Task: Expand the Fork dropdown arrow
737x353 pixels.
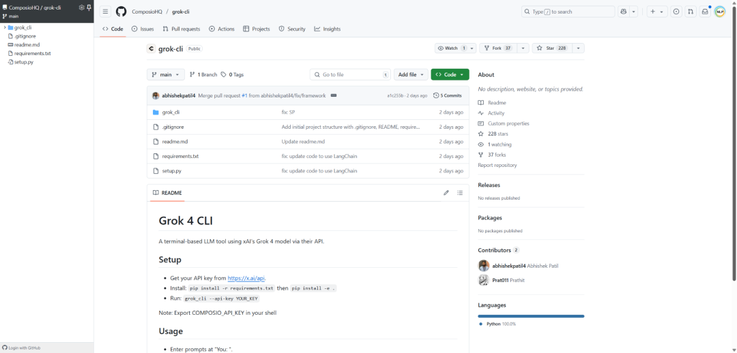Action: (x=523, y=48)
